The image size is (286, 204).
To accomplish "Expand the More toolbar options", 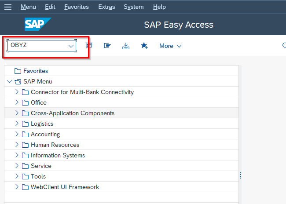I will (171, 46).
